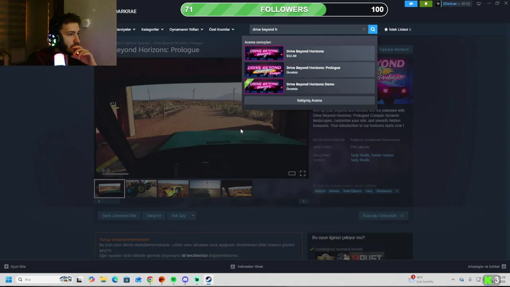510x287 pixels.
Task: Click the İstek Listesine Ekle button
Action: click(119, 216)
